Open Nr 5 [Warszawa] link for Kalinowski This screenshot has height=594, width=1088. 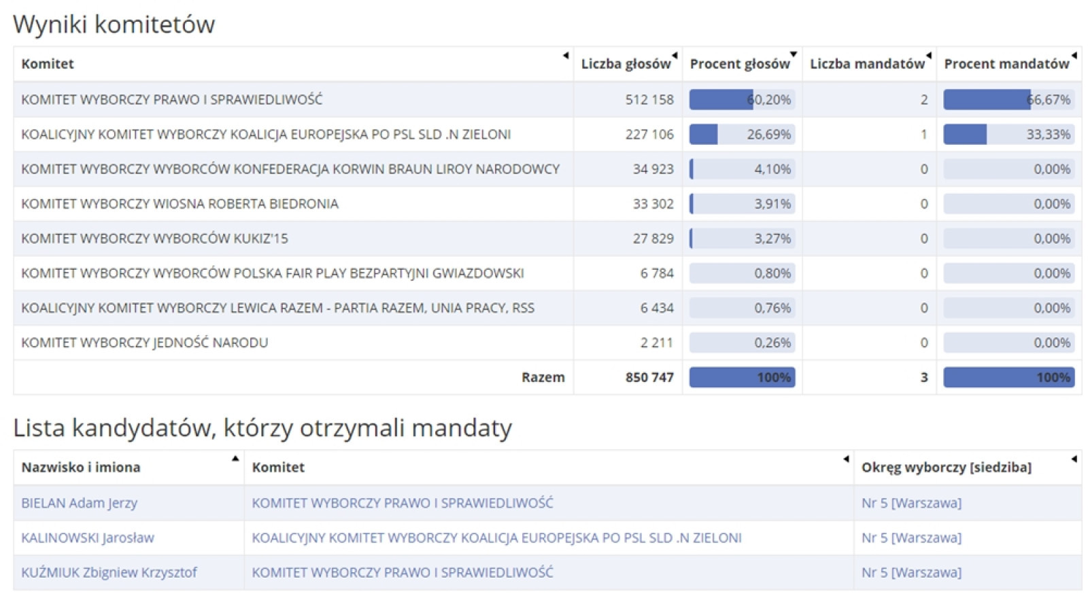[911, 538]
